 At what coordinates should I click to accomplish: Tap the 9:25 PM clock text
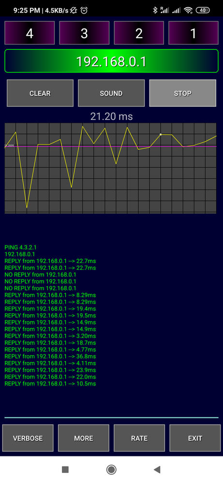coord(27,11)
